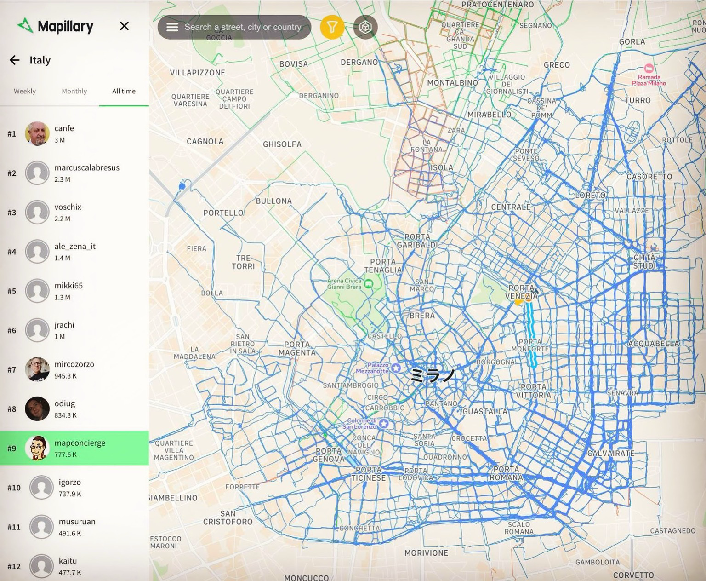This screenshot has width=706, height=581.
Task: Click the Porta Ticinese map label
Action: pos(369,474)
